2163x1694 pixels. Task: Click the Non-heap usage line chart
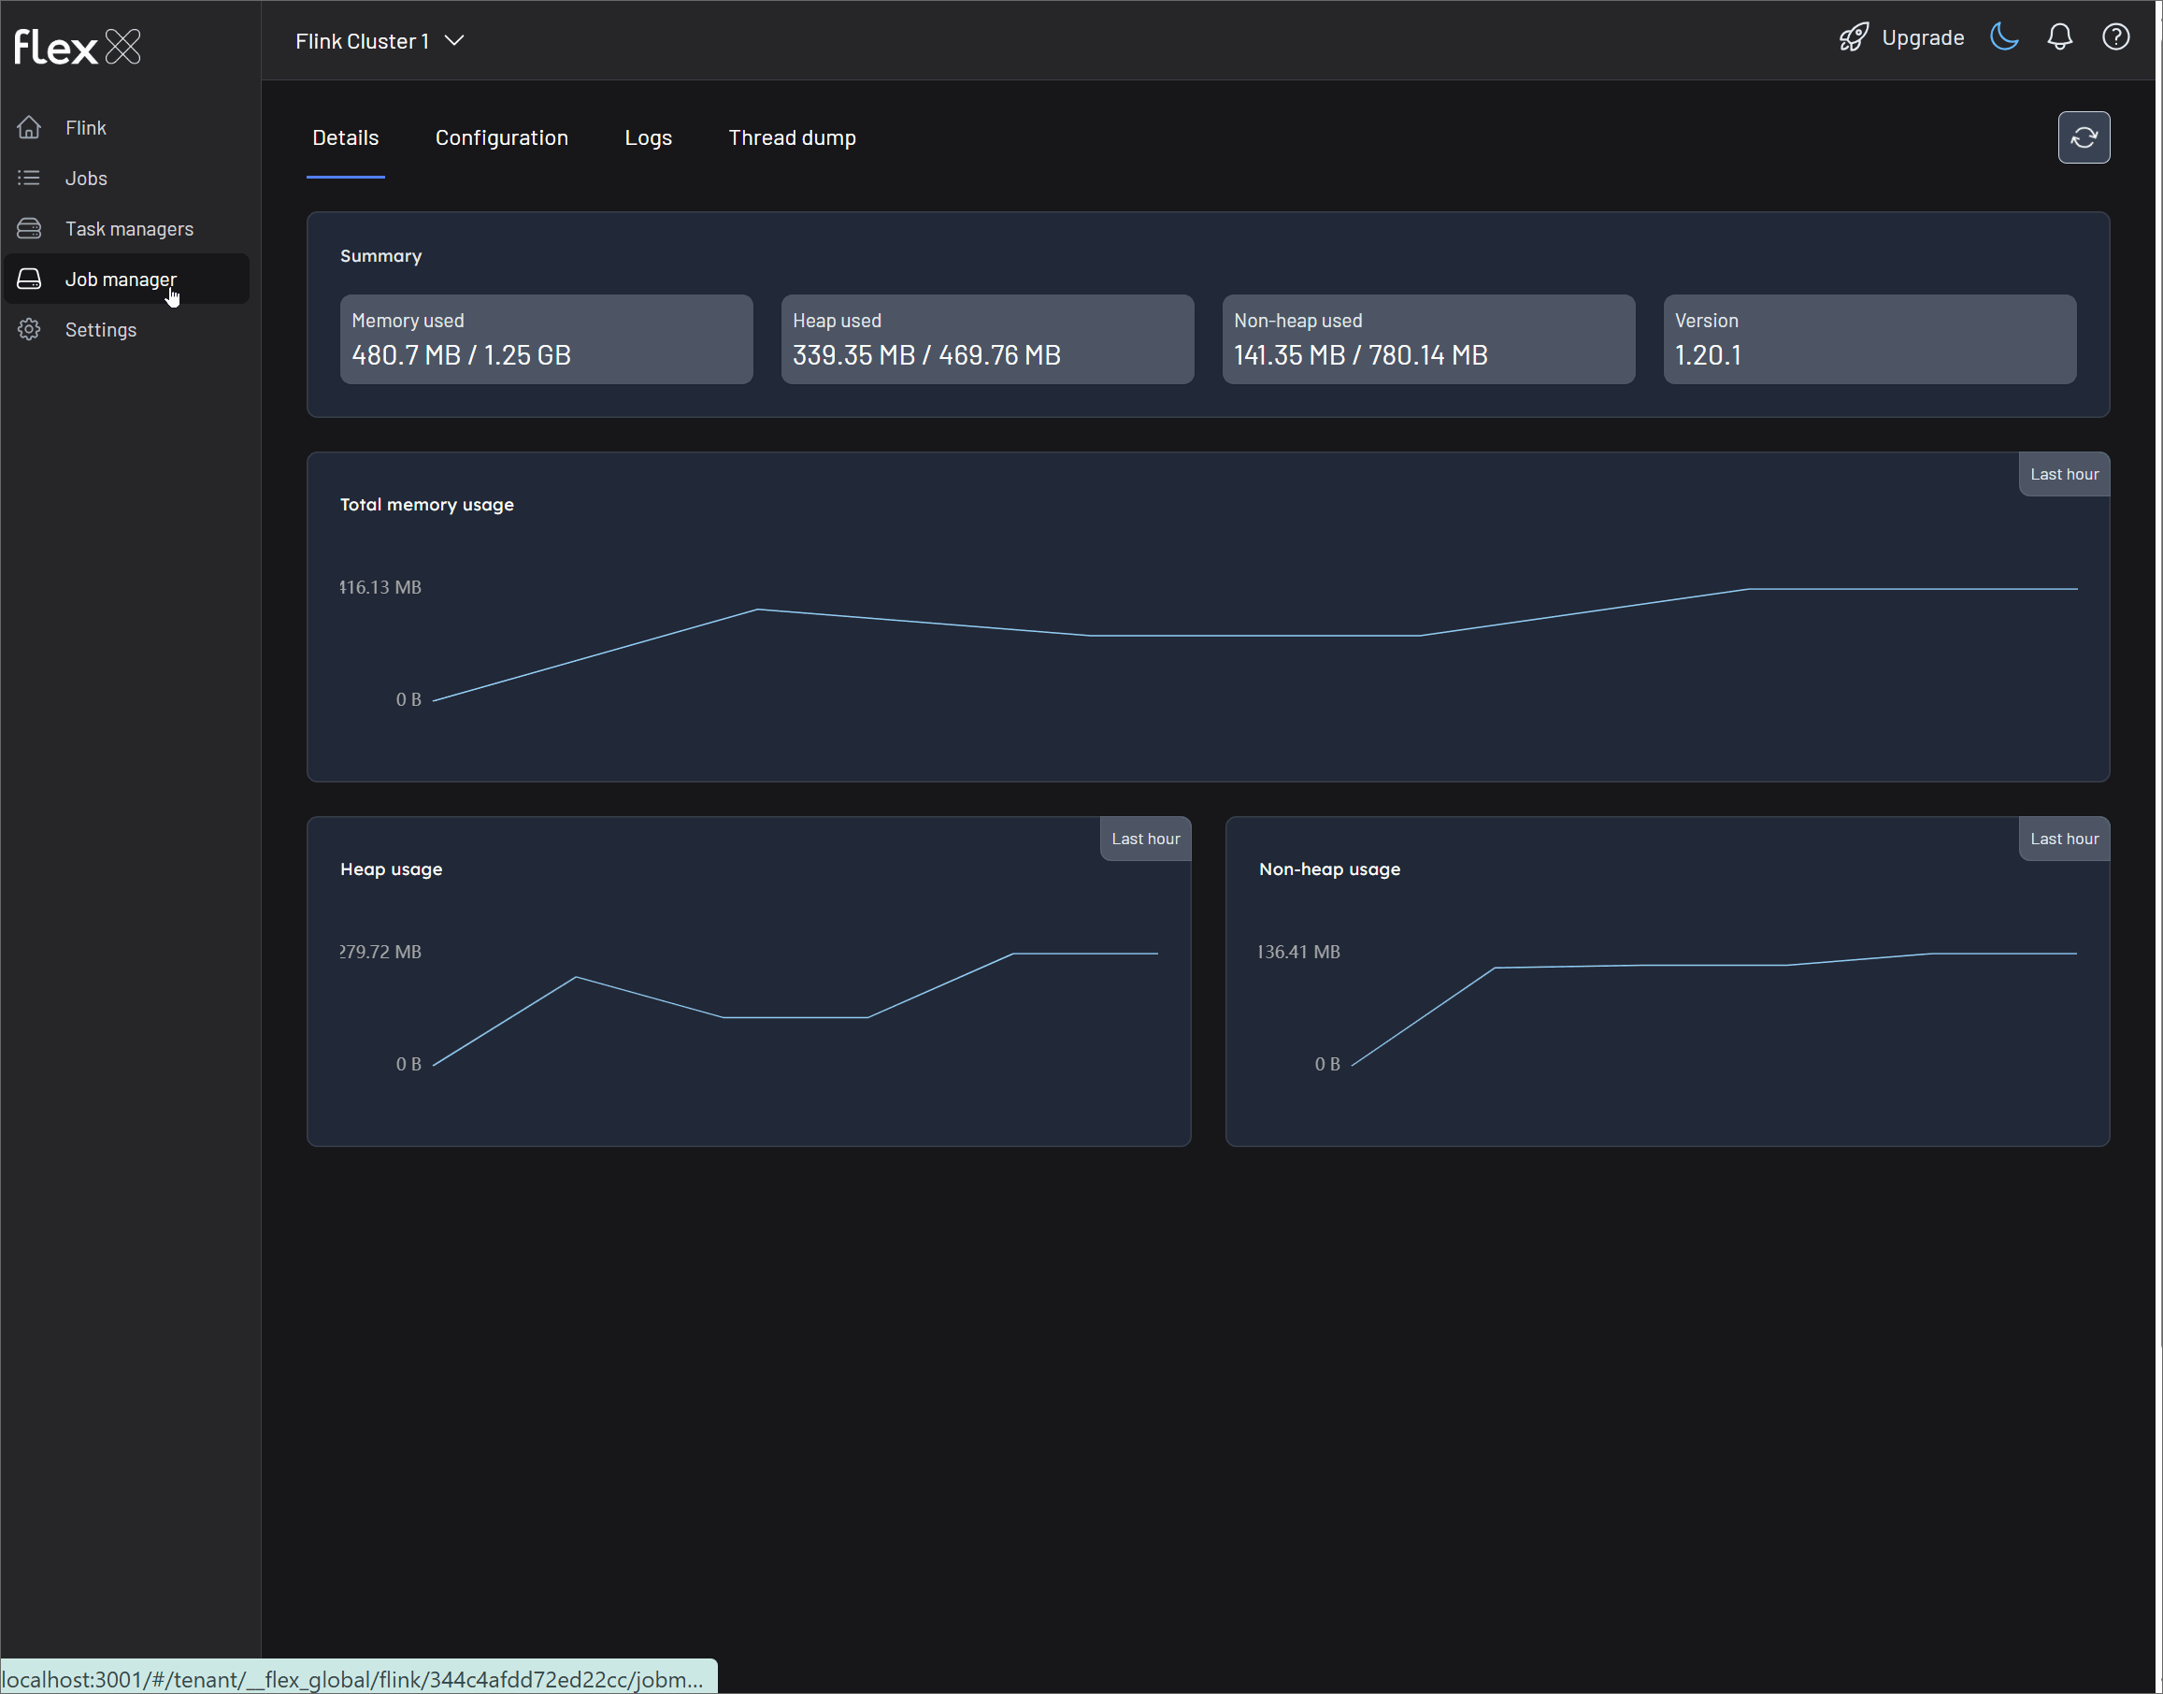click(1713, 1010)
